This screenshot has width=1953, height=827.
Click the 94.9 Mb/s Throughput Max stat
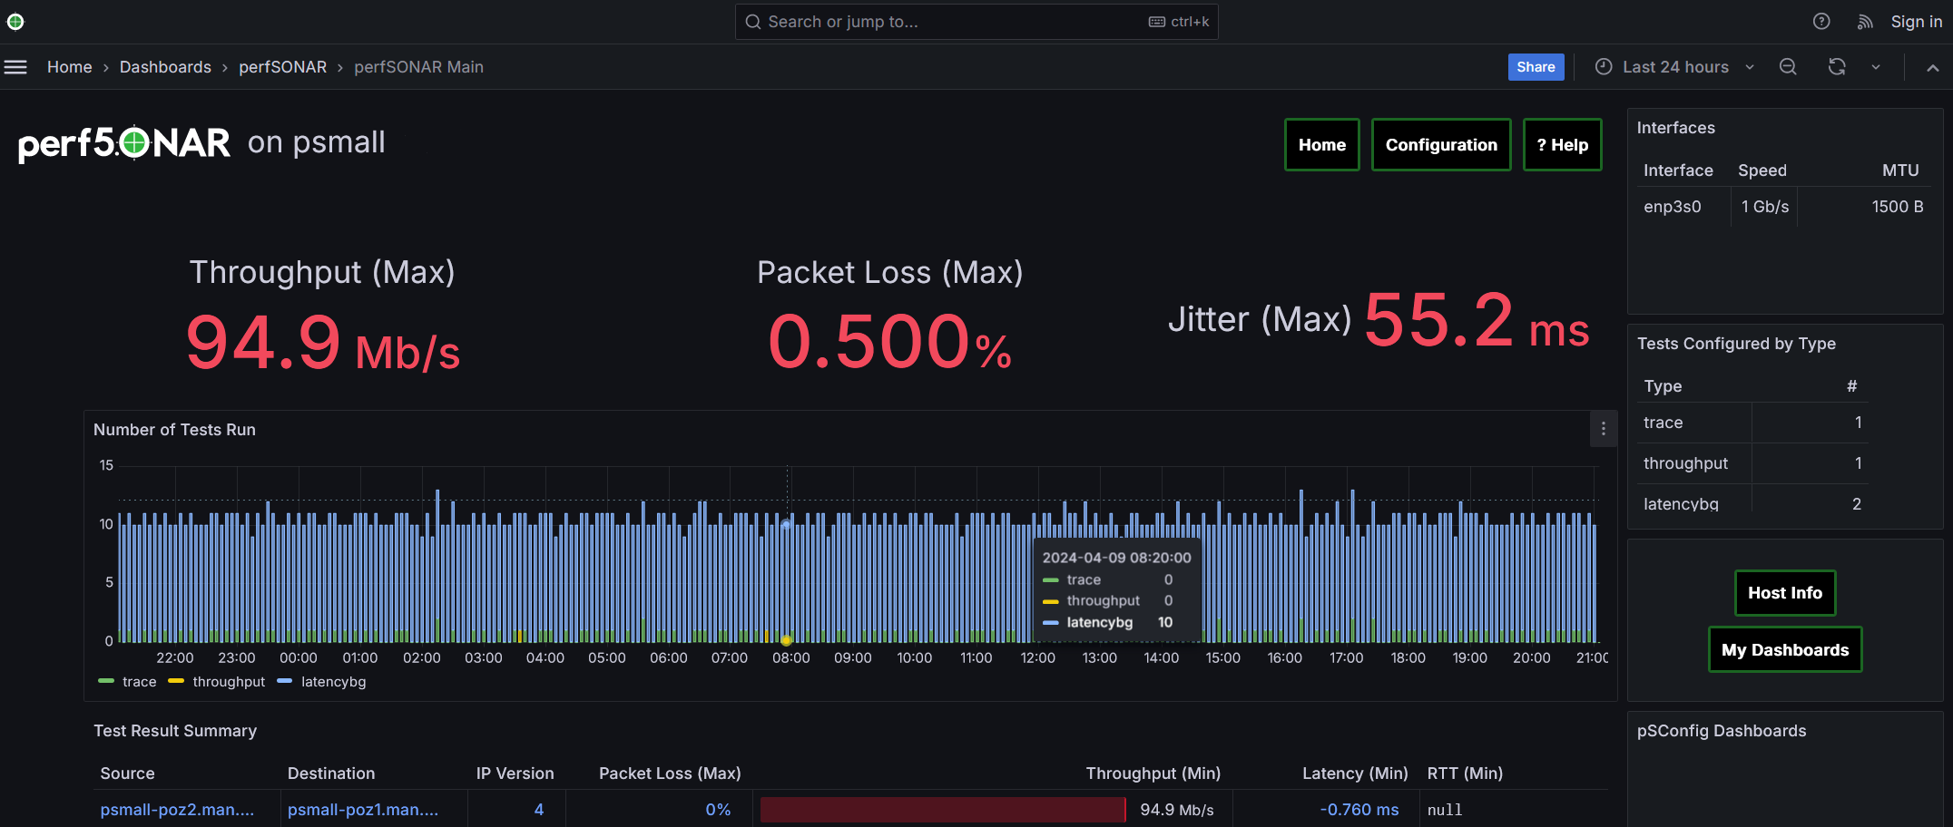322,343
